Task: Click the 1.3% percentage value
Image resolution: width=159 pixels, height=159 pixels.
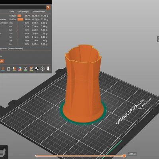Action: 27,27
